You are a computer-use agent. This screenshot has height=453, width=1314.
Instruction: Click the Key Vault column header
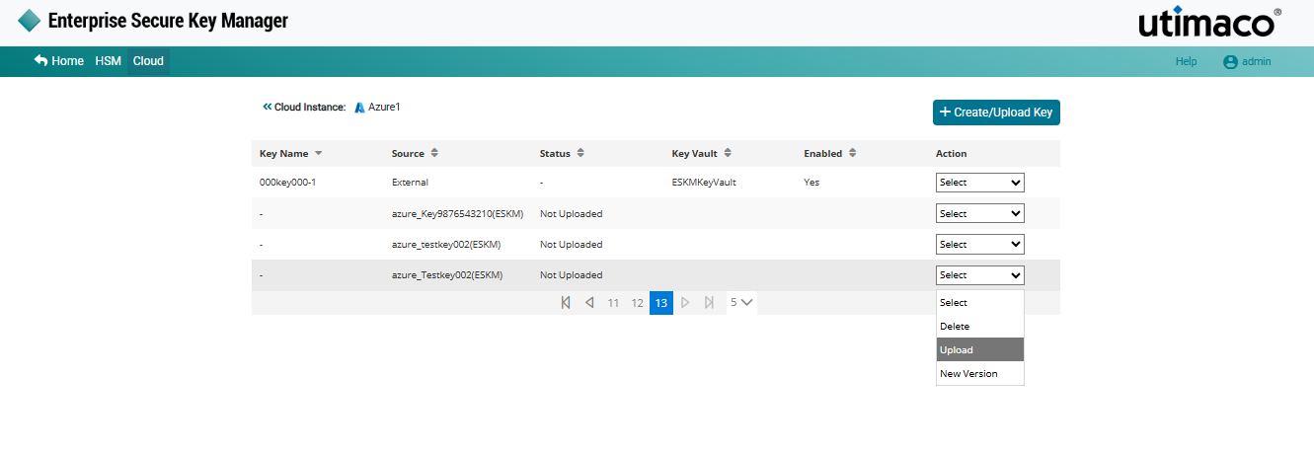click(x=694, y=154)
